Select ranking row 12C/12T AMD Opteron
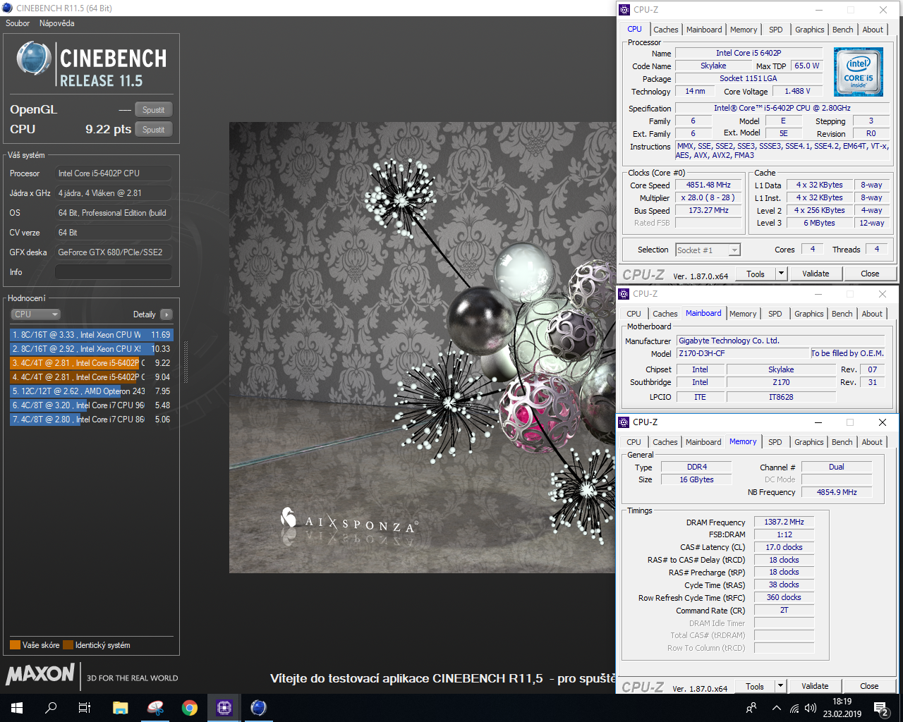This screenshot has height=722, width=903. 91,391
